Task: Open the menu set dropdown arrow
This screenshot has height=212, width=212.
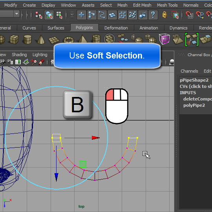Action: click(17, 14)
